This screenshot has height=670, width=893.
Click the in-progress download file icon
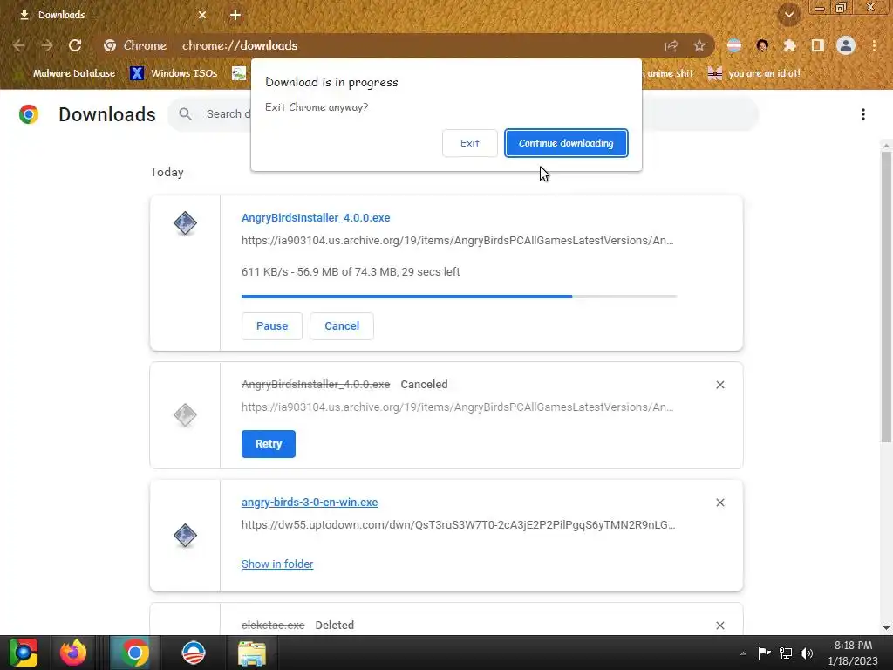[185, 222]
